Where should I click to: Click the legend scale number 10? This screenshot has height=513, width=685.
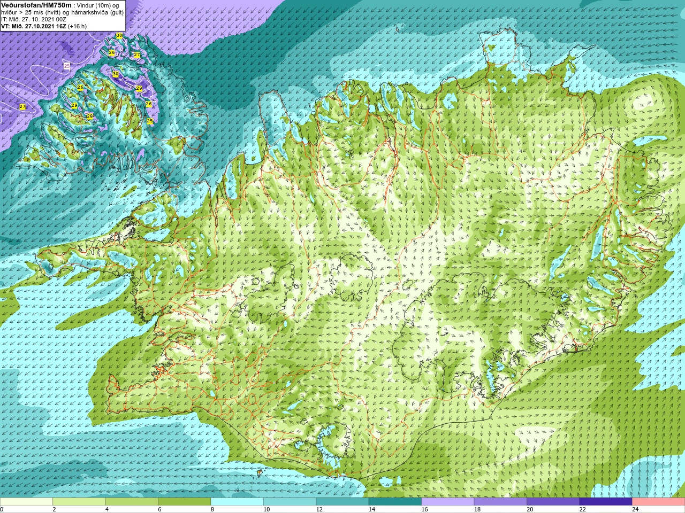[x=267, y=509]
